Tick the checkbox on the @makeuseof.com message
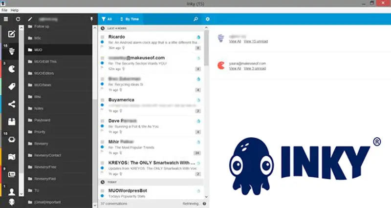 [x=102, y=58]
